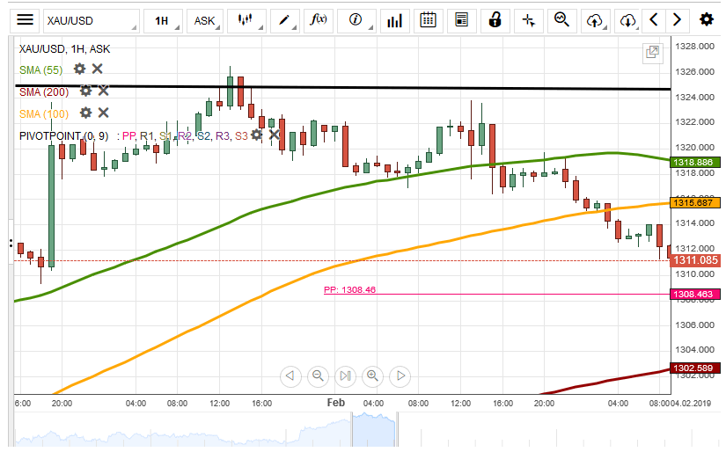
Task: Open SMA (55) indicator settings gear
Action: click(80, 69)
